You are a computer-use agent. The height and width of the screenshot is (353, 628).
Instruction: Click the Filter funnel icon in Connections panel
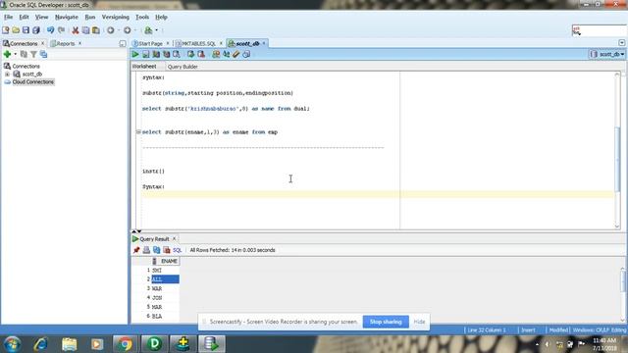click(x=33, y=54)
